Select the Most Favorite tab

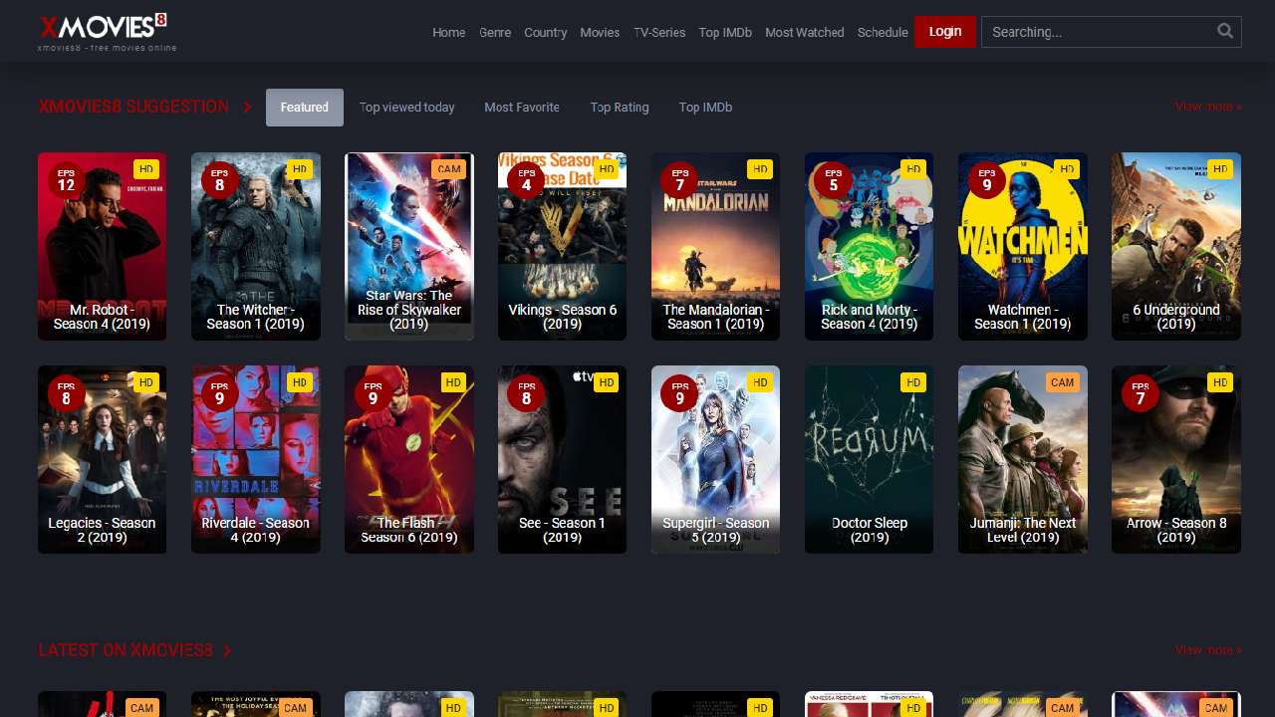(x=522, y=108)
